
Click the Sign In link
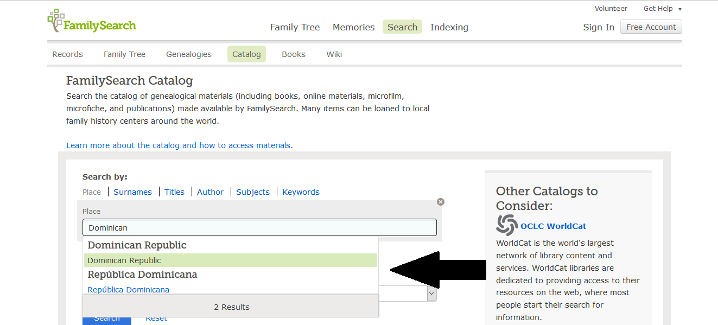click(x=599, y=27)
